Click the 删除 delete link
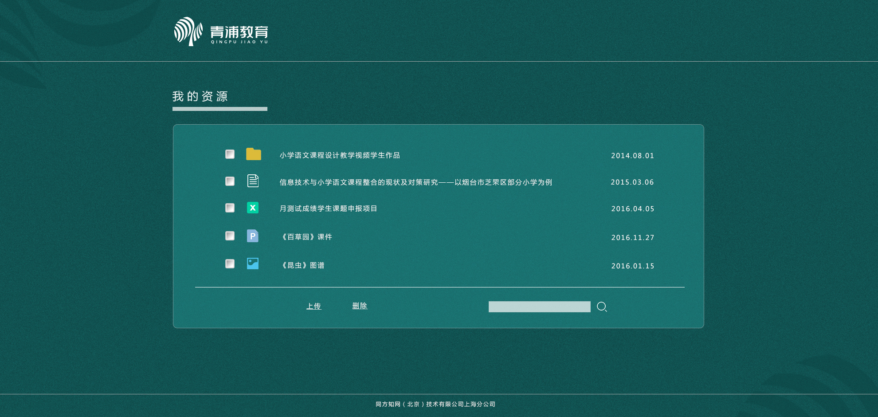Image resolution: width=878 pixels, height=417 pixels. pos(360,306)
